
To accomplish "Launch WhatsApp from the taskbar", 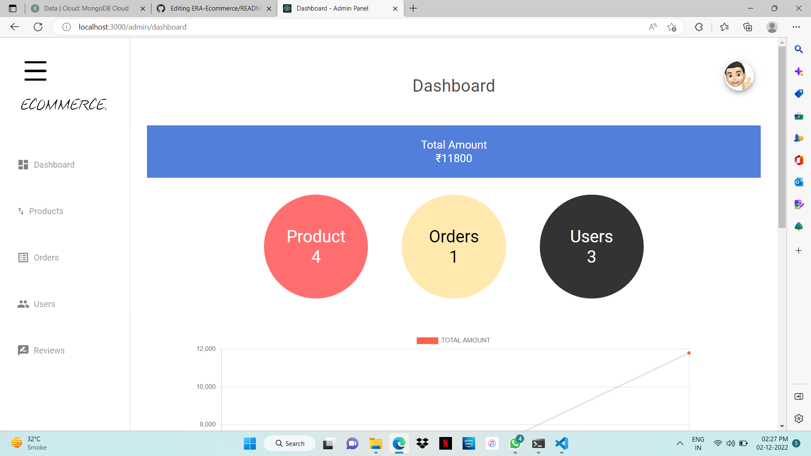I will click(x=515, y=444).
